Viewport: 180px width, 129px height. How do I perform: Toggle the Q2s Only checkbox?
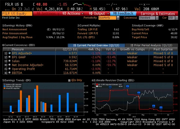tap(70, 80)
